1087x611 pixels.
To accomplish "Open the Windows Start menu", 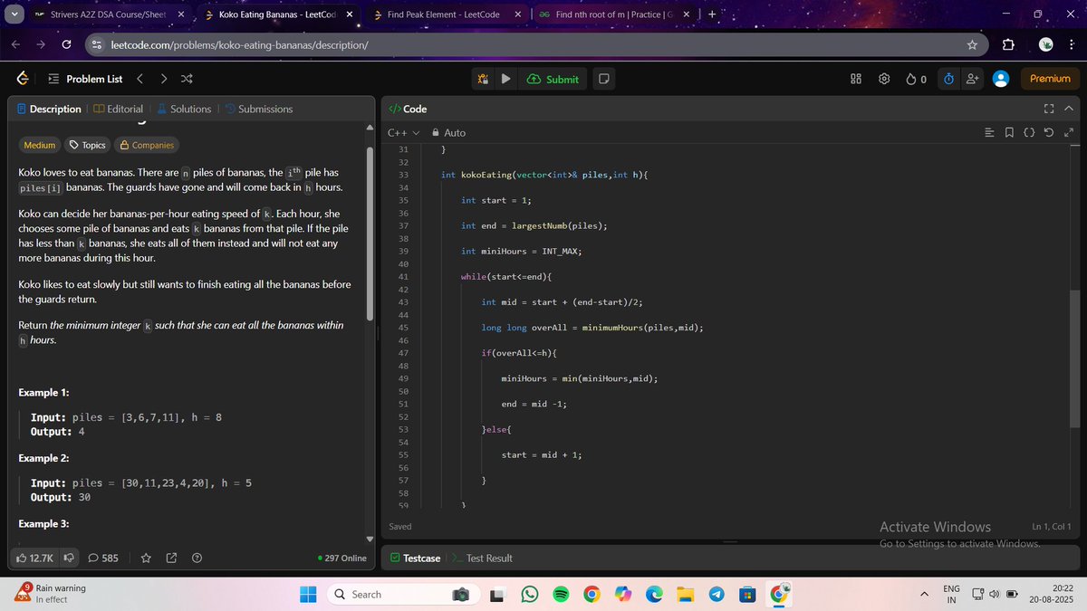I will (x=308, y=595).
